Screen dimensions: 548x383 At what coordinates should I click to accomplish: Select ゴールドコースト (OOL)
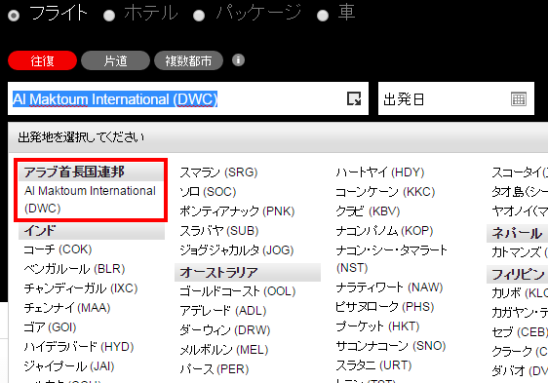238,291
